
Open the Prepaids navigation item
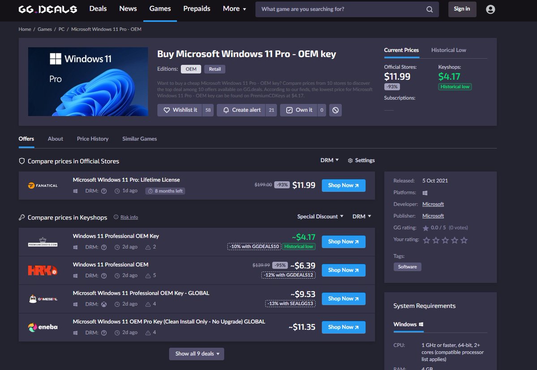pyautogui.click(x=197, y=9)
